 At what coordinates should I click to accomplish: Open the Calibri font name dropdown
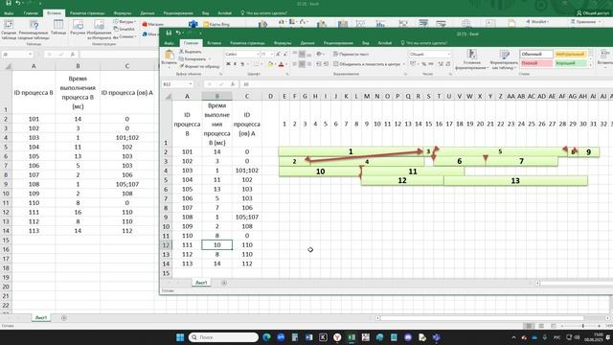pyautogui.click(x=258, y=54)
